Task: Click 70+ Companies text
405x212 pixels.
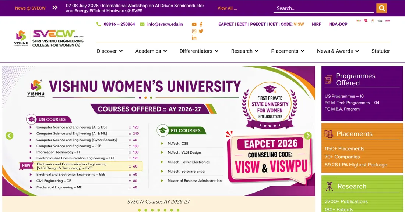Action: (342, 157)
